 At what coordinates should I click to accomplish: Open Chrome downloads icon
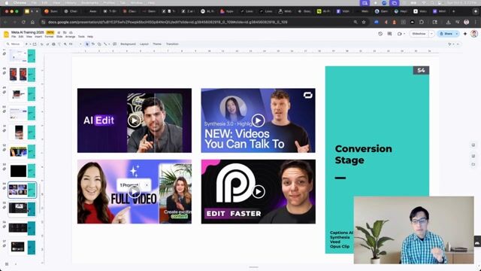[448, 22]
